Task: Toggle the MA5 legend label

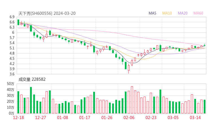Action: coord(153,13)
